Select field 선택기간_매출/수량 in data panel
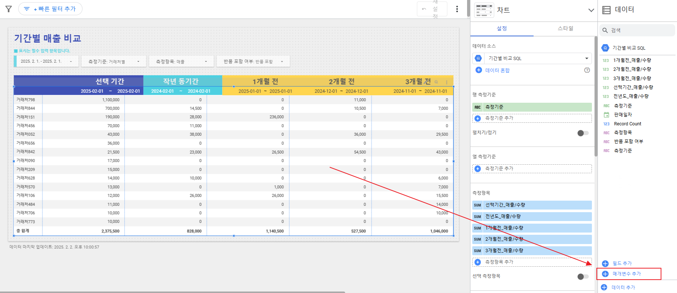 point(633,87)
